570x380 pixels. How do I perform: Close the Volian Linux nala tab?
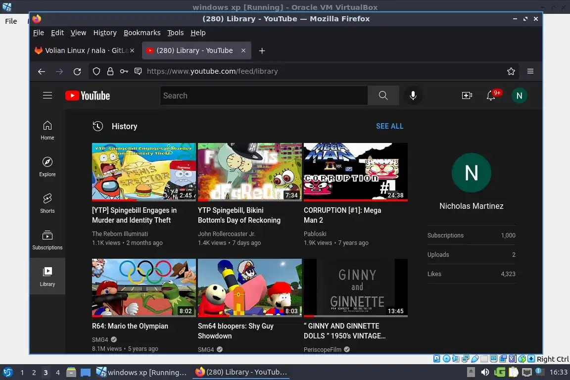[132, 50]
